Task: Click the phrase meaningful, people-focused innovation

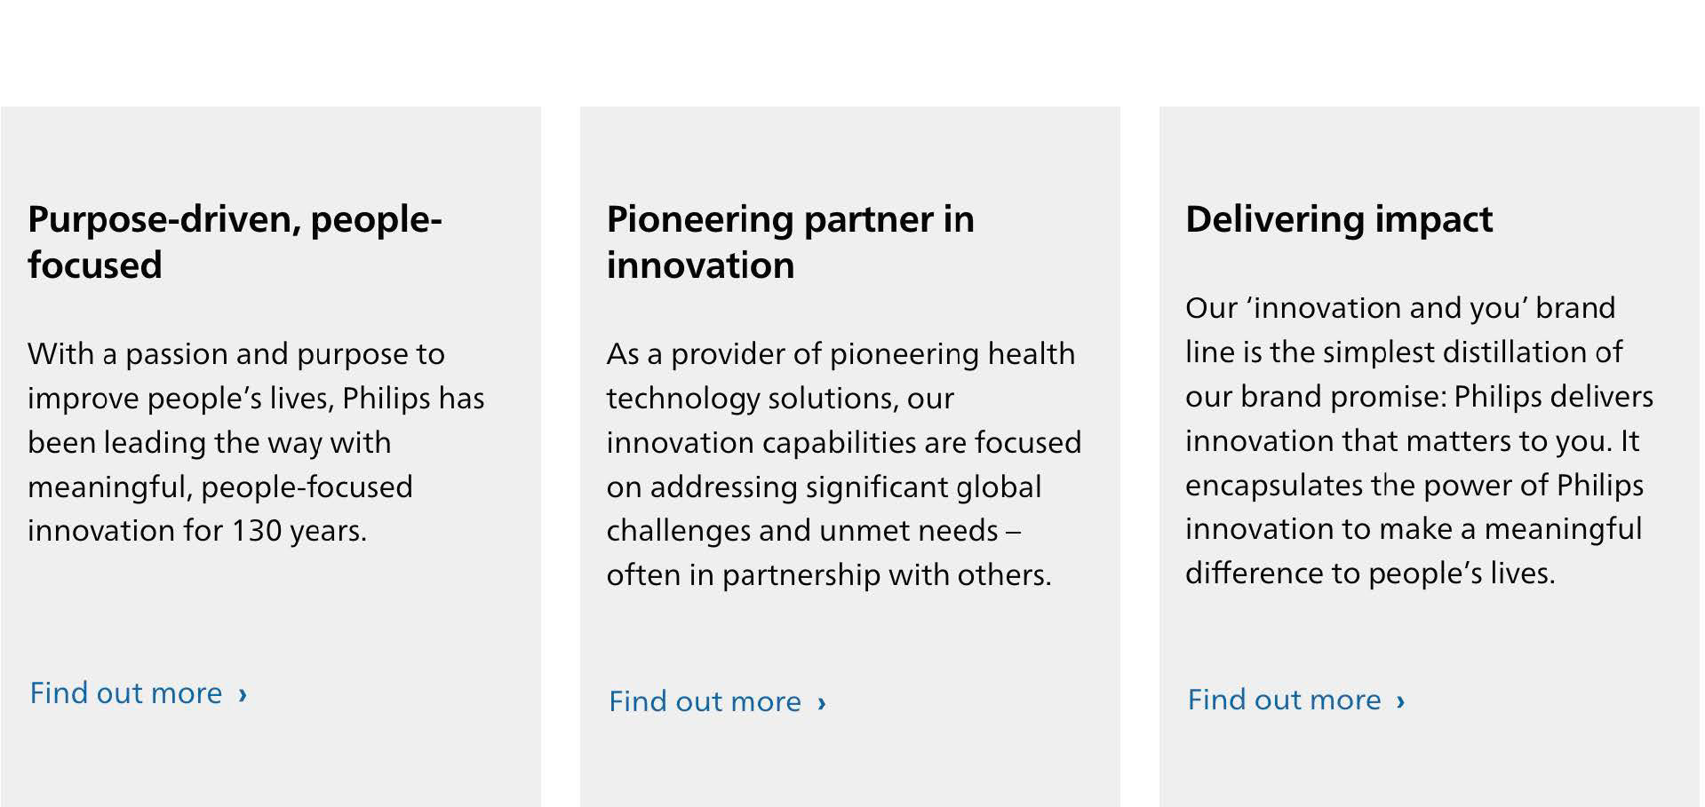Action: click(220, 509)
